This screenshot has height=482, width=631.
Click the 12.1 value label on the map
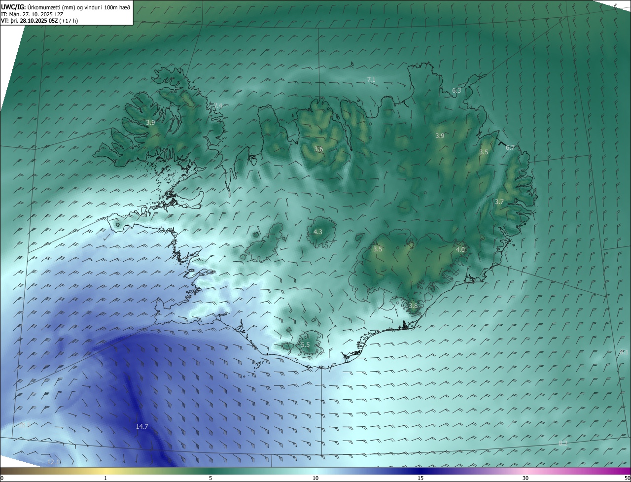click(x=53, y=462)
